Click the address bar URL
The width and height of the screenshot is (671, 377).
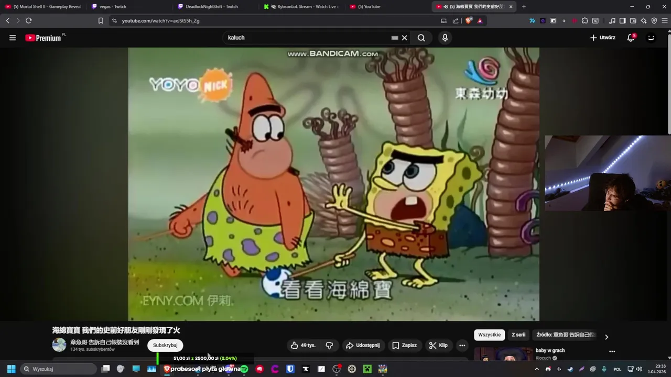(160, 21)
